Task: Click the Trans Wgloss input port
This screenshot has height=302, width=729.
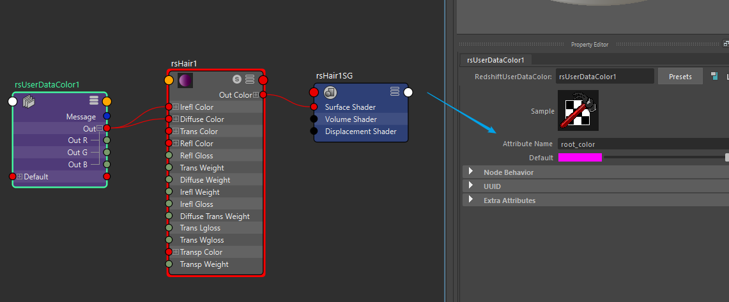Action: coord(169,239)
